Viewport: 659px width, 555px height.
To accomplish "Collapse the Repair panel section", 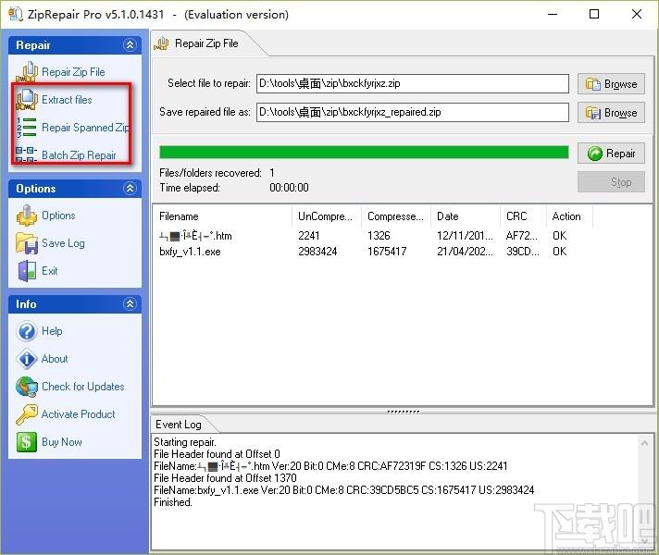I will [x=131, y=45].
